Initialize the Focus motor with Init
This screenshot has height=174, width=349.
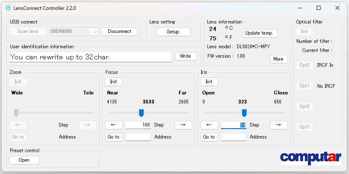[x=114, y=82]
